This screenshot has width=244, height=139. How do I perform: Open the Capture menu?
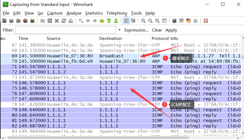point(55,13)
